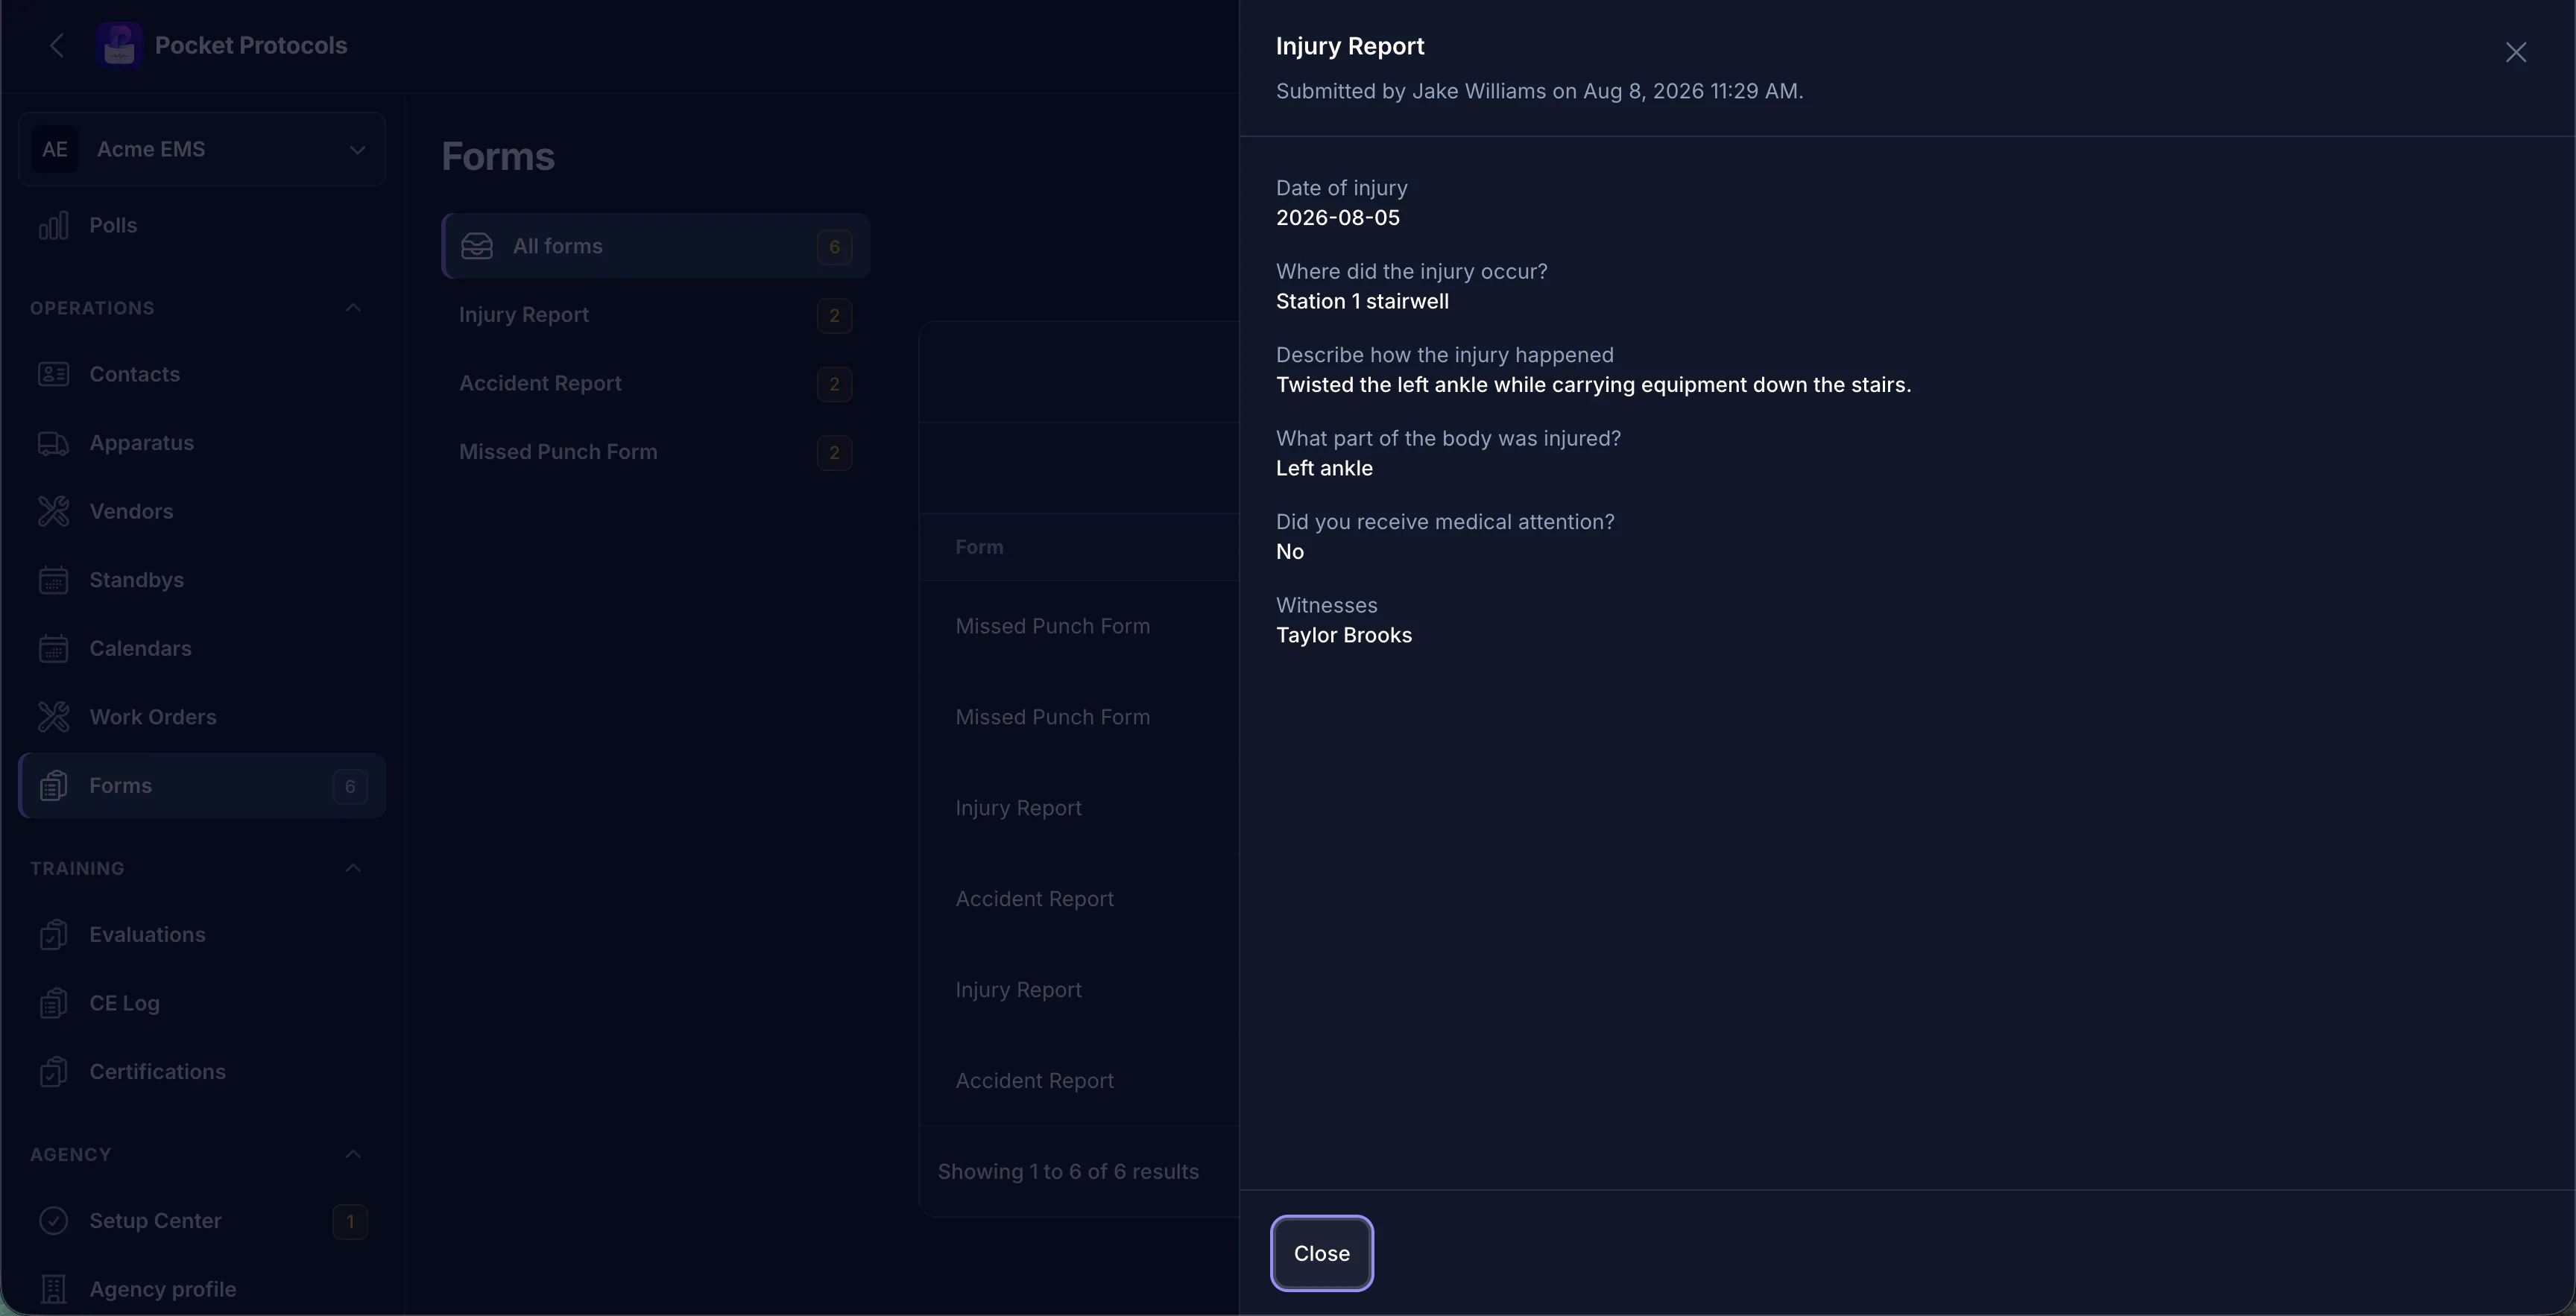This screenshot has width=2576, height=1316.
Task: Click the 'Submitted by Jake Williams' subtitle
Action: coord(1539,91)
